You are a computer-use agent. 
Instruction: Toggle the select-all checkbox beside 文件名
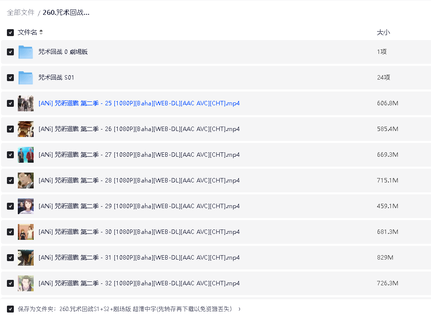10,33
